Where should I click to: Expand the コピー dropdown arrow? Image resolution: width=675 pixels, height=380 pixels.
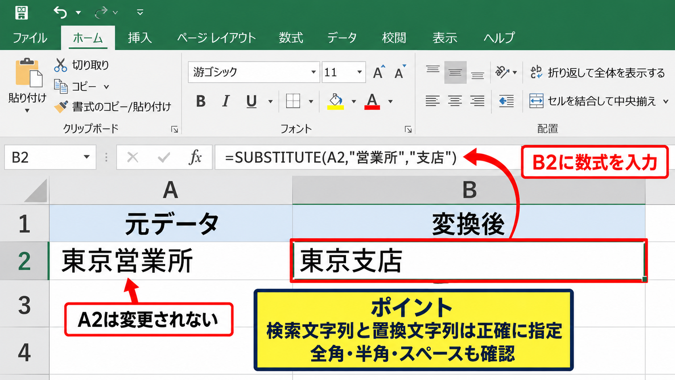(x=107, y=86)
